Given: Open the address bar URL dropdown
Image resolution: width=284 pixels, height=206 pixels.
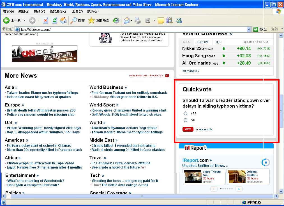Looking at the screenshot, I should point(249,29).
